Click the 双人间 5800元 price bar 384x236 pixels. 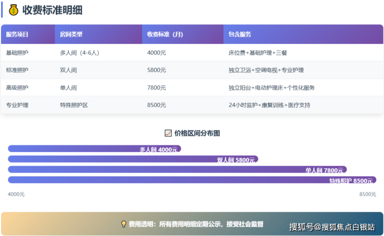coord(133,159)
